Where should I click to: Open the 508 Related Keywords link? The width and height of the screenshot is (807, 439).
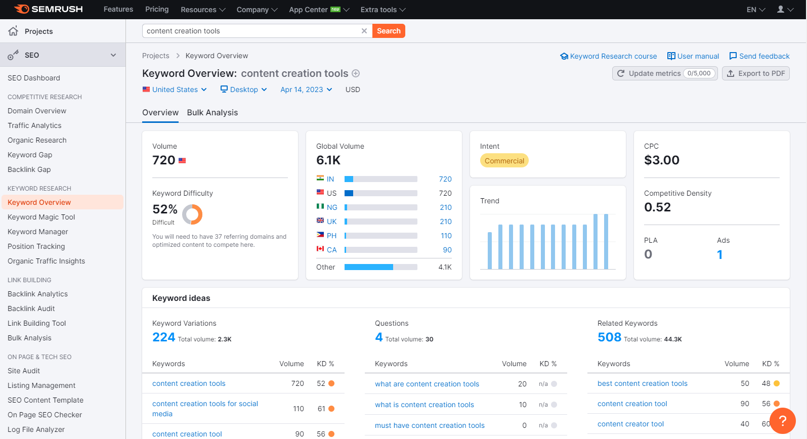pyautogui.click(x=609, y=337)
